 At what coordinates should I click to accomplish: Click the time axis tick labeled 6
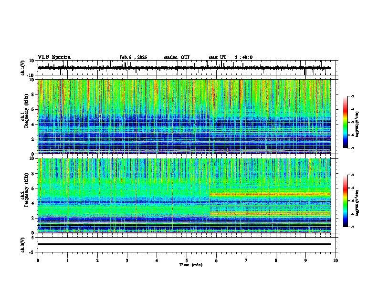tap(217, 261)
